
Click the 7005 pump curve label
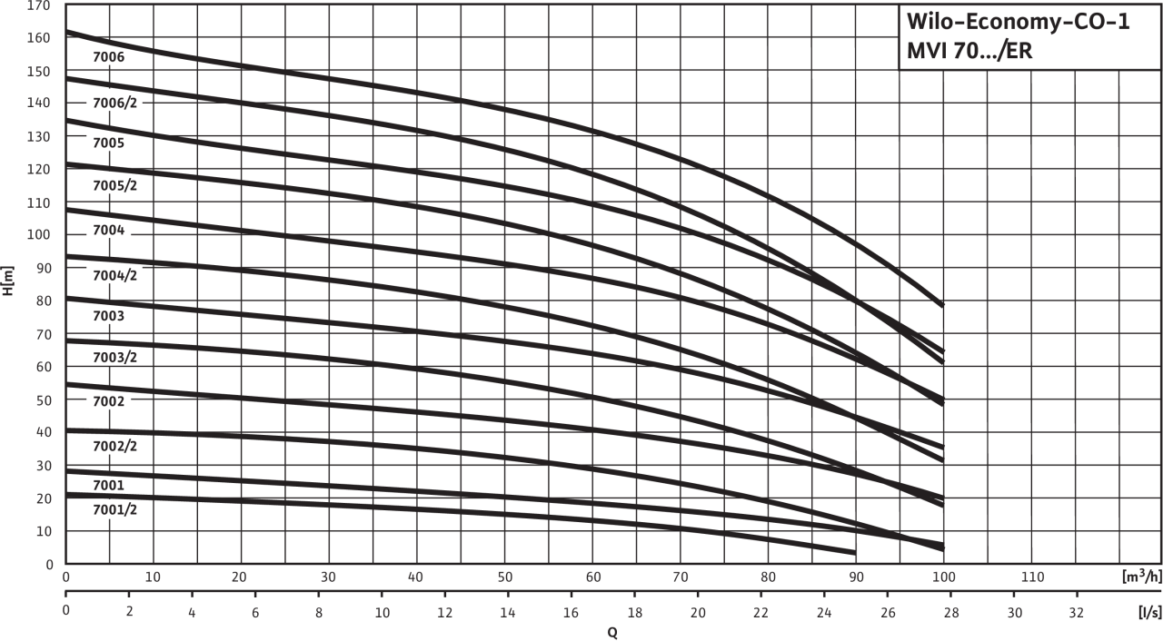pos(109,143)
